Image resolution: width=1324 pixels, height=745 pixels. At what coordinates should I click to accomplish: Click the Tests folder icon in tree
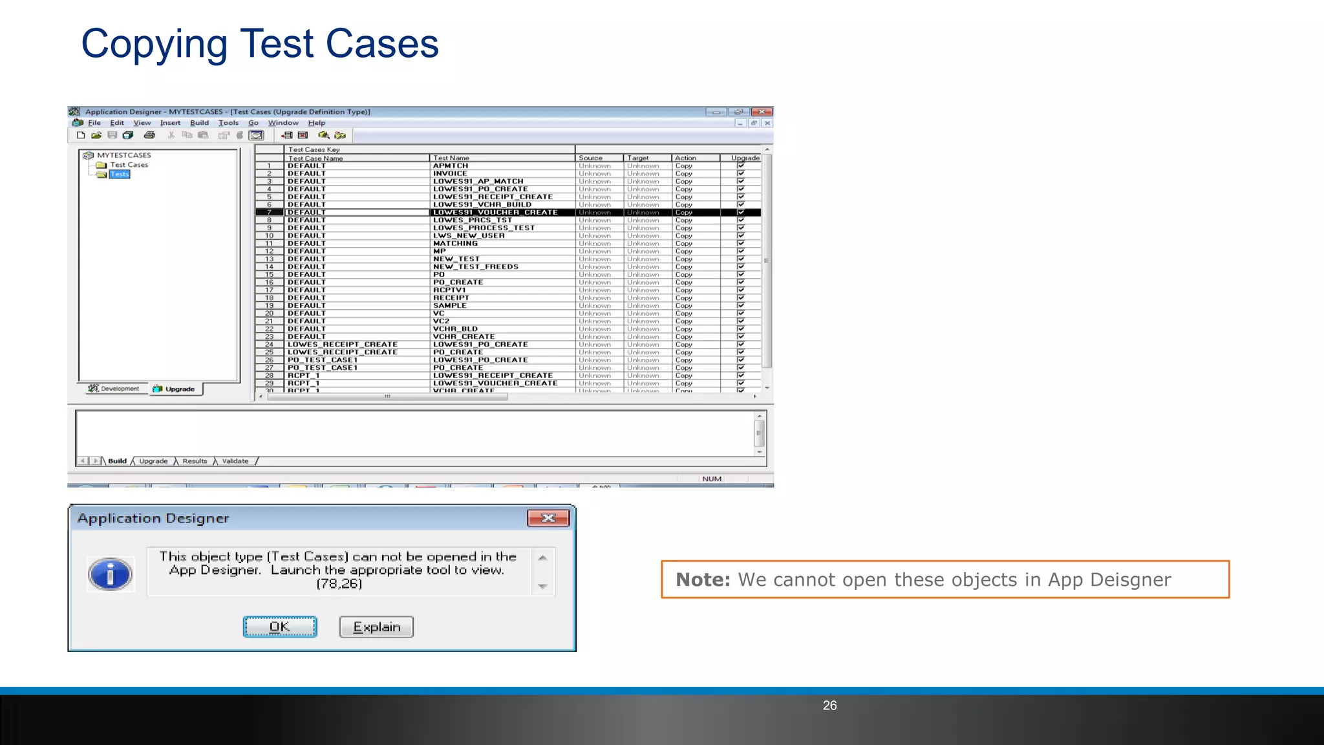[101, 174]
